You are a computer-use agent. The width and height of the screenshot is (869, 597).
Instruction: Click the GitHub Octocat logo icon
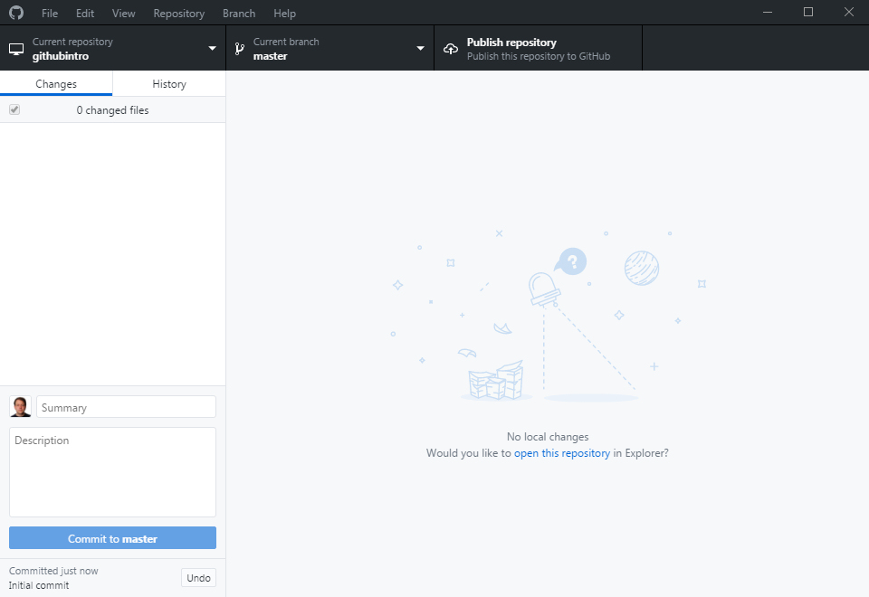(x=16, y=12)
